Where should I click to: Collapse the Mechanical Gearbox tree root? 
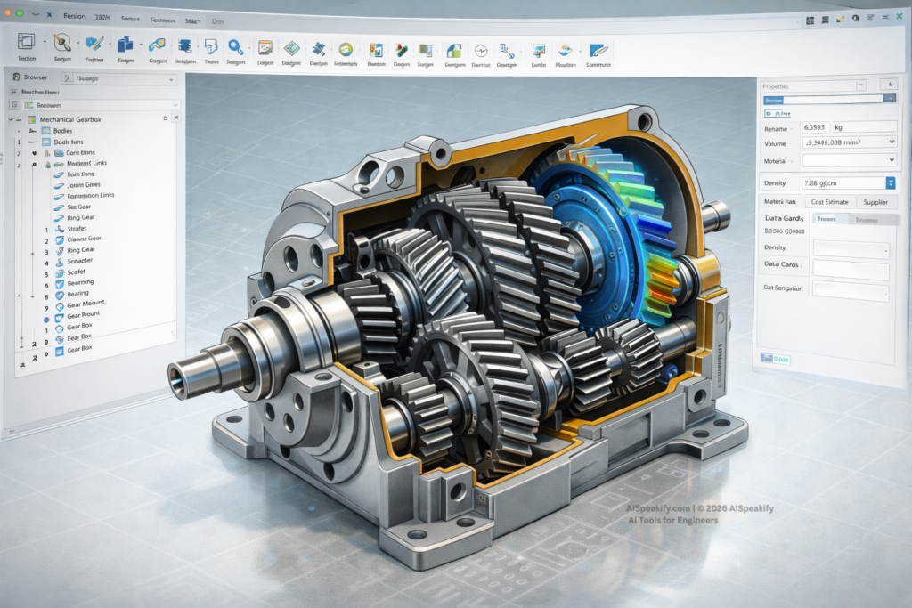[x=11, y=119]
